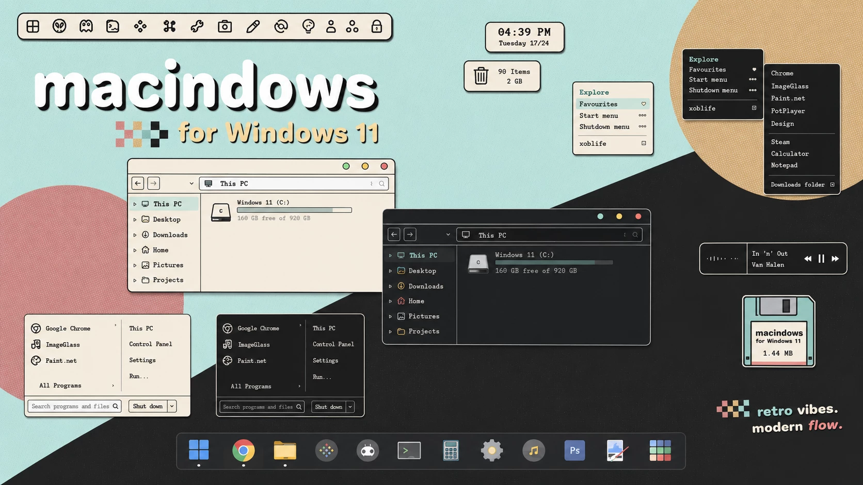Click the ghost icon in top toolbar
The width and height of the screenshot is (863, 485).
86,26
